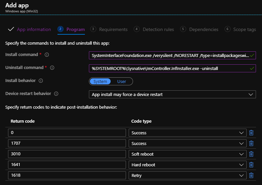Click step 3 circle for Requirements
Image resolution: width=262 pixels, height=185 pixels.
click(x=93, y=29)
